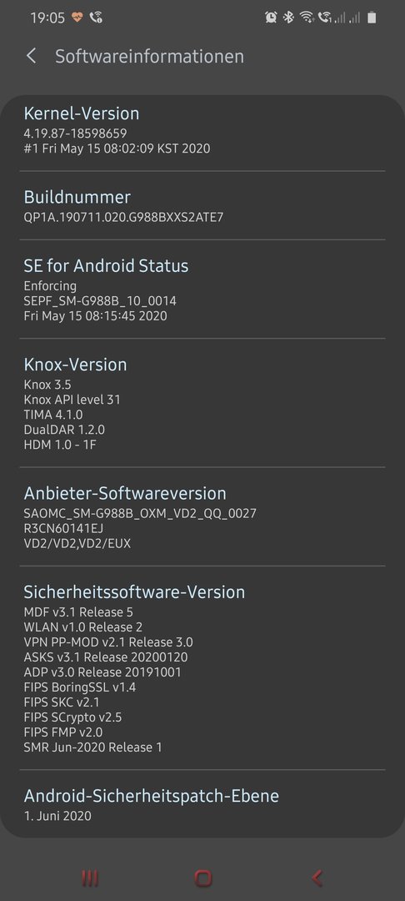
Task: Tap the 19:05 clock in status bar
Action: (x=47, y=18)
